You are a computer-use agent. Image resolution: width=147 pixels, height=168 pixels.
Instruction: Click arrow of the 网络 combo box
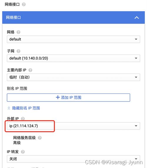[136, 39]
